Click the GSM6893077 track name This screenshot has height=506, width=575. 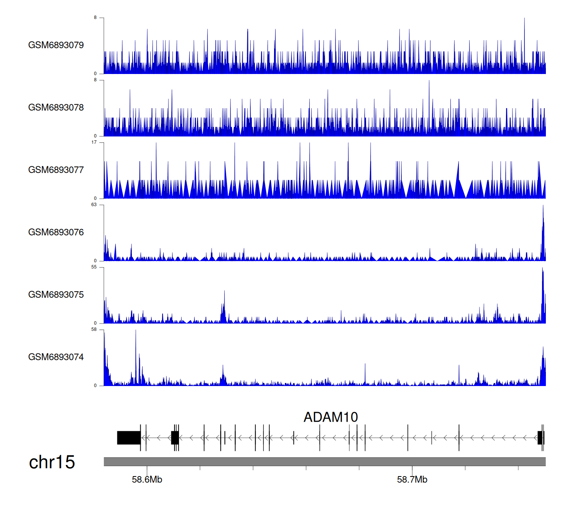point(56,170)
